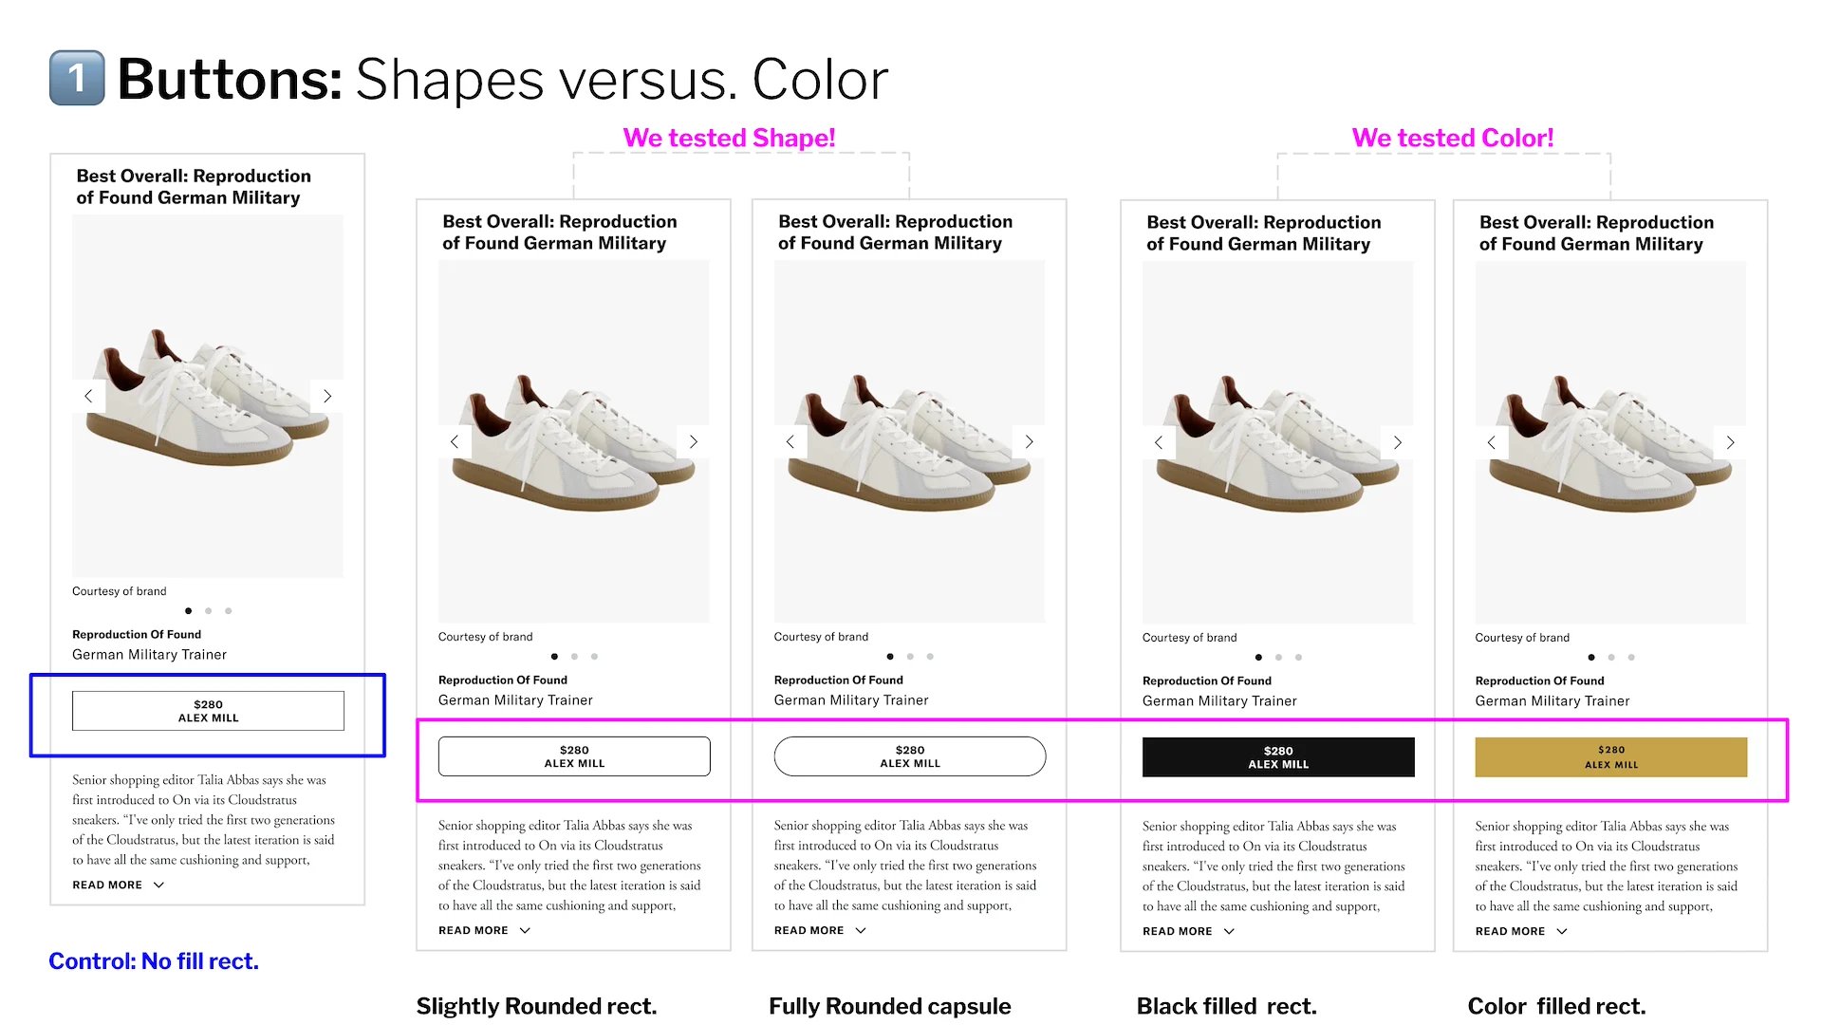Click previous arrow on fully rounded capsule card

point(790,441)
